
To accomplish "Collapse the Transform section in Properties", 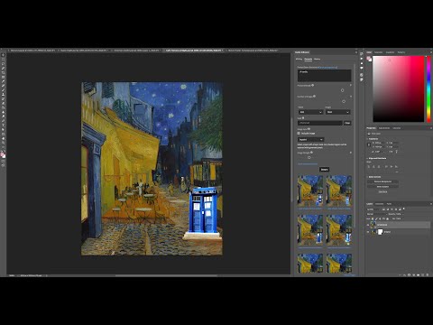I will pyautogui.click(x=367, y=139).
